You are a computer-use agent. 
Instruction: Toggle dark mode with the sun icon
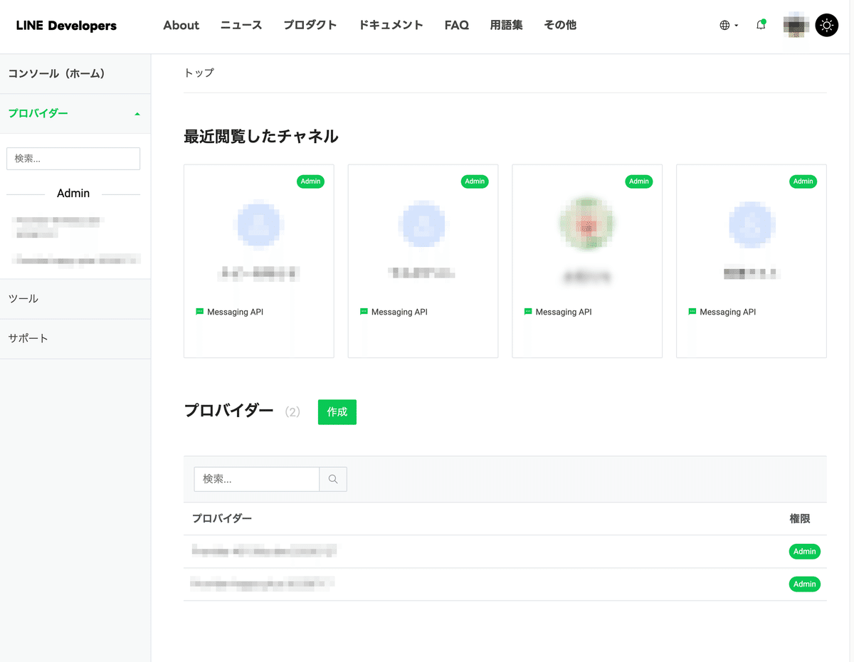tap(826, 25)
